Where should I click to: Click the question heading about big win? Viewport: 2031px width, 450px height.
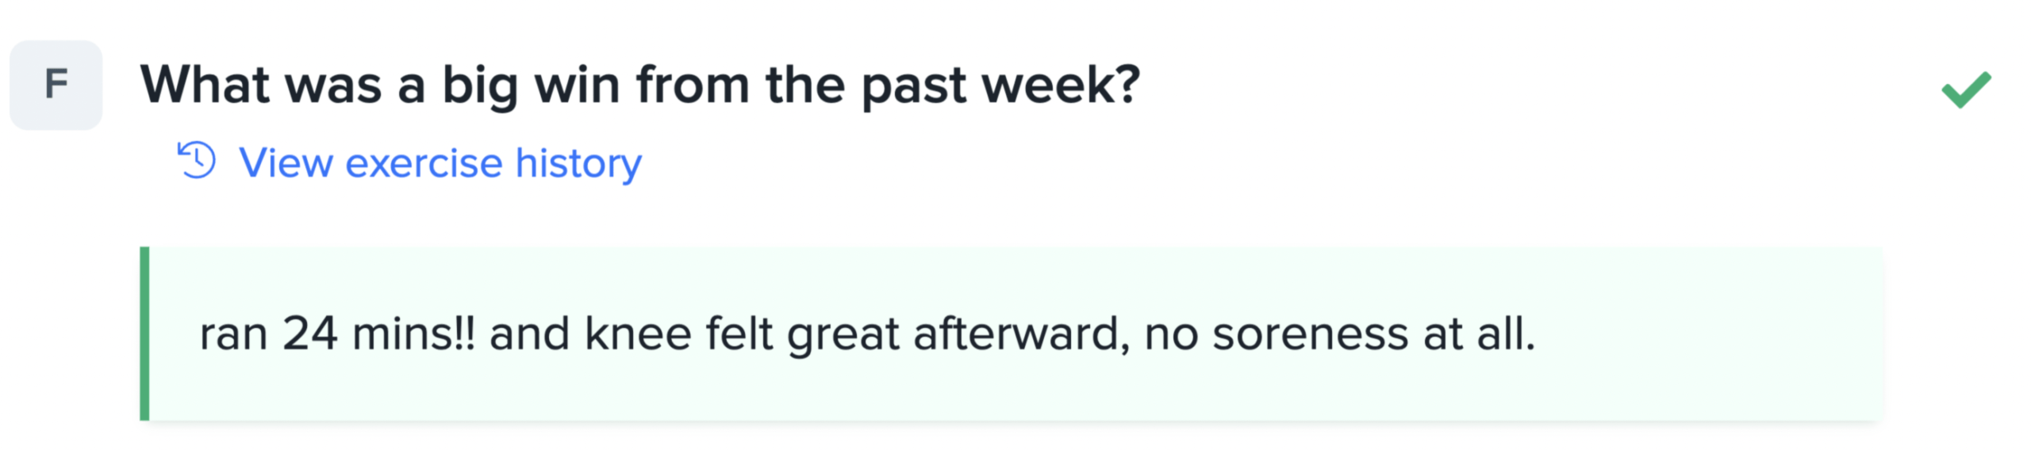tap(639, 85)
